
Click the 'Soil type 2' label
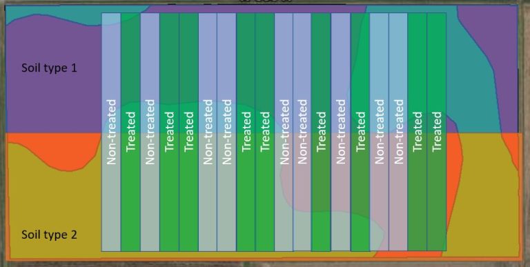point(50,234)
